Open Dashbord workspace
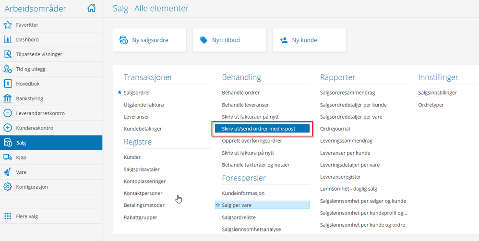Viewport: 479px width, 241px height. (x=51, y=40)
